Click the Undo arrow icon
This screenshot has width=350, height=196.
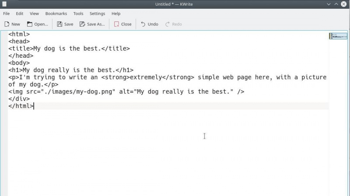(x=143, y=24)
